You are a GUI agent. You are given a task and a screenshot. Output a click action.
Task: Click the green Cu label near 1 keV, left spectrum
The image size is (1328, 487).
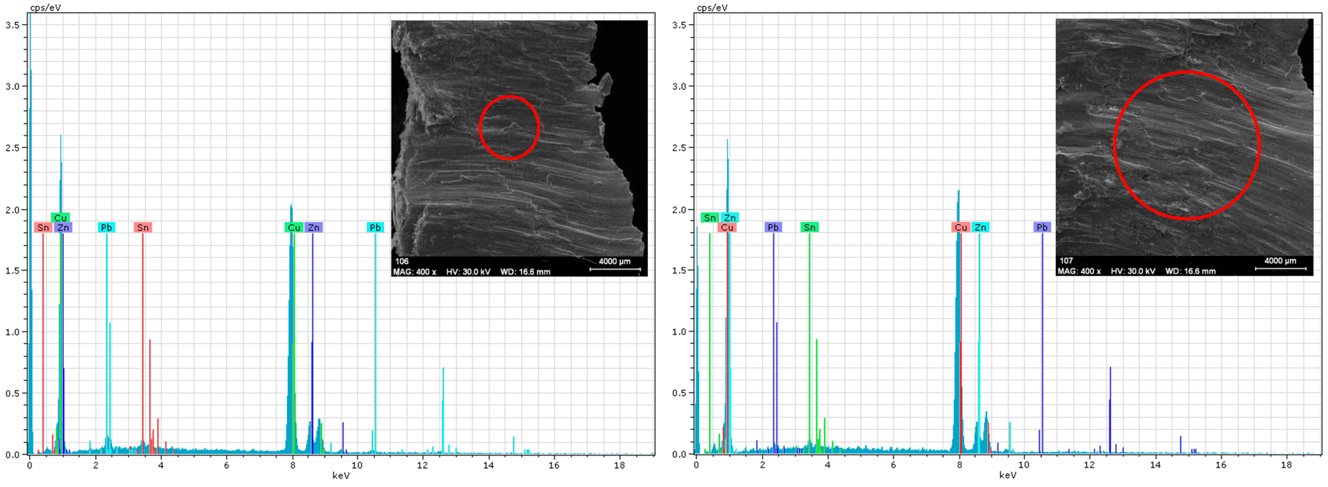[x=60, y=217]
